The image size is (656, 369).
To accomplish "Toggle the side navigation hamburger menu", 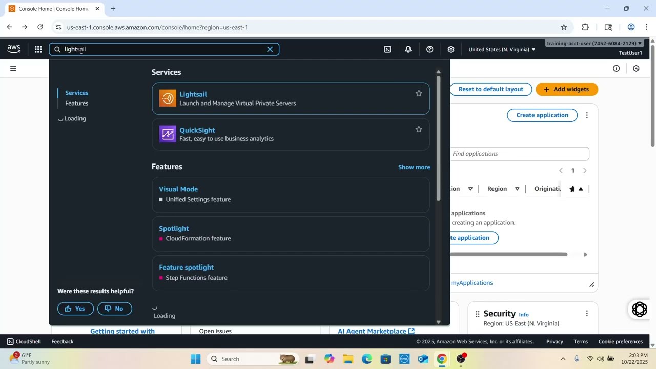I will pyautogui.click(x=13, y=68).
